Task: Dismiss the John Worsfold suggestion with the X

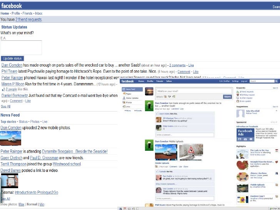Action: (x=277, y=111)
